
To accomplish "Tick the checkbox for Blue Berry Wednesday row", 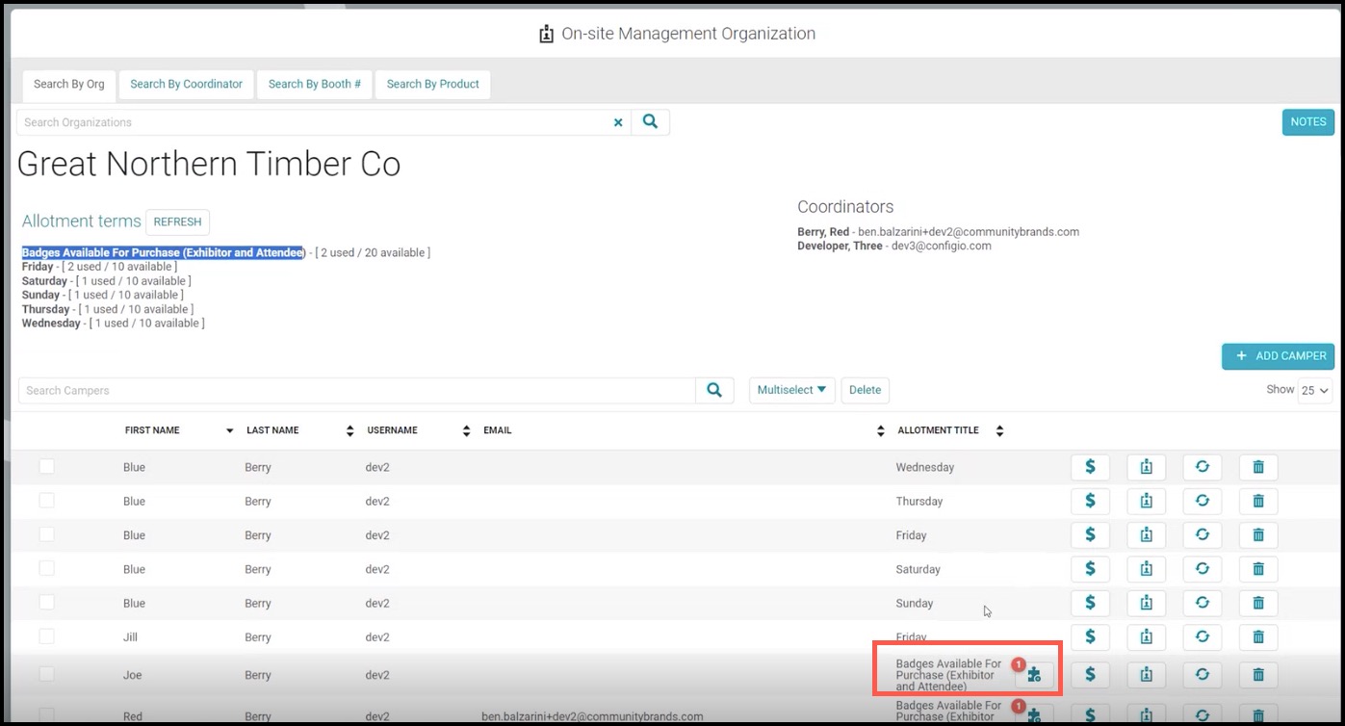I will pyautogui.click(x=46, y=467).
